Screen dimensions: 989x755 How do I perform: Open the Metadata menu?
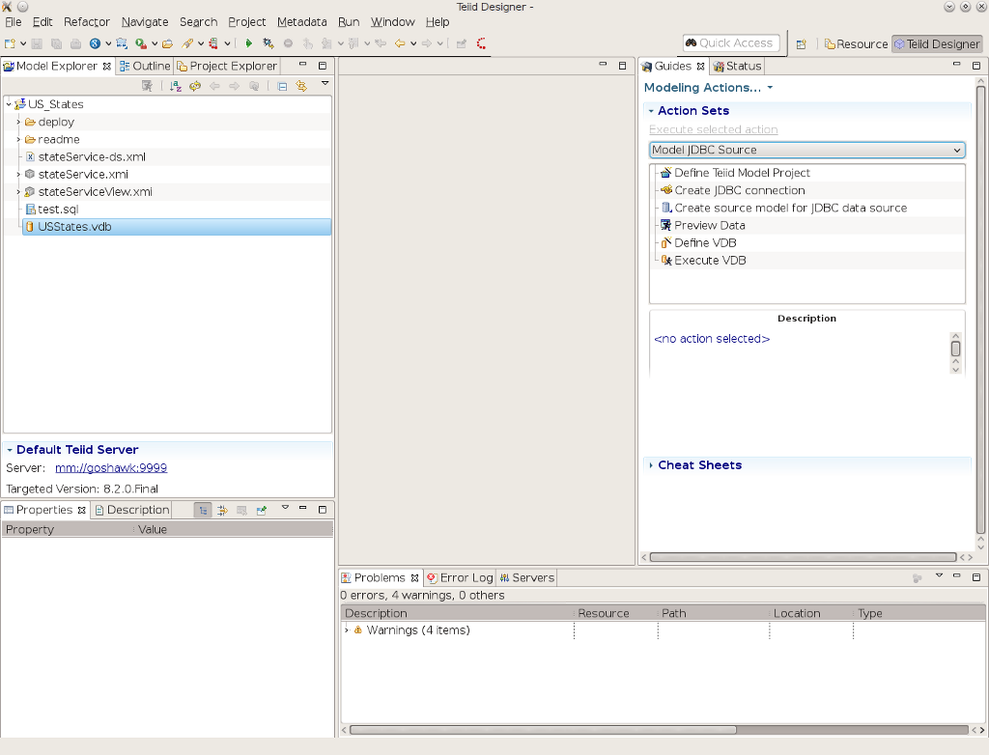point(301,22)
